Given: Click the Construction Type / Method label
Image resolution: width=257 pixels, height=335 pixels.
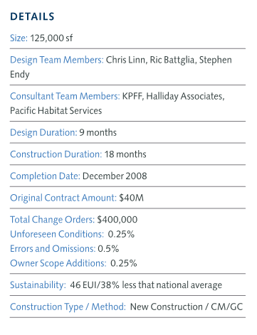Looking at the screenshot, I should click(68, 307).
